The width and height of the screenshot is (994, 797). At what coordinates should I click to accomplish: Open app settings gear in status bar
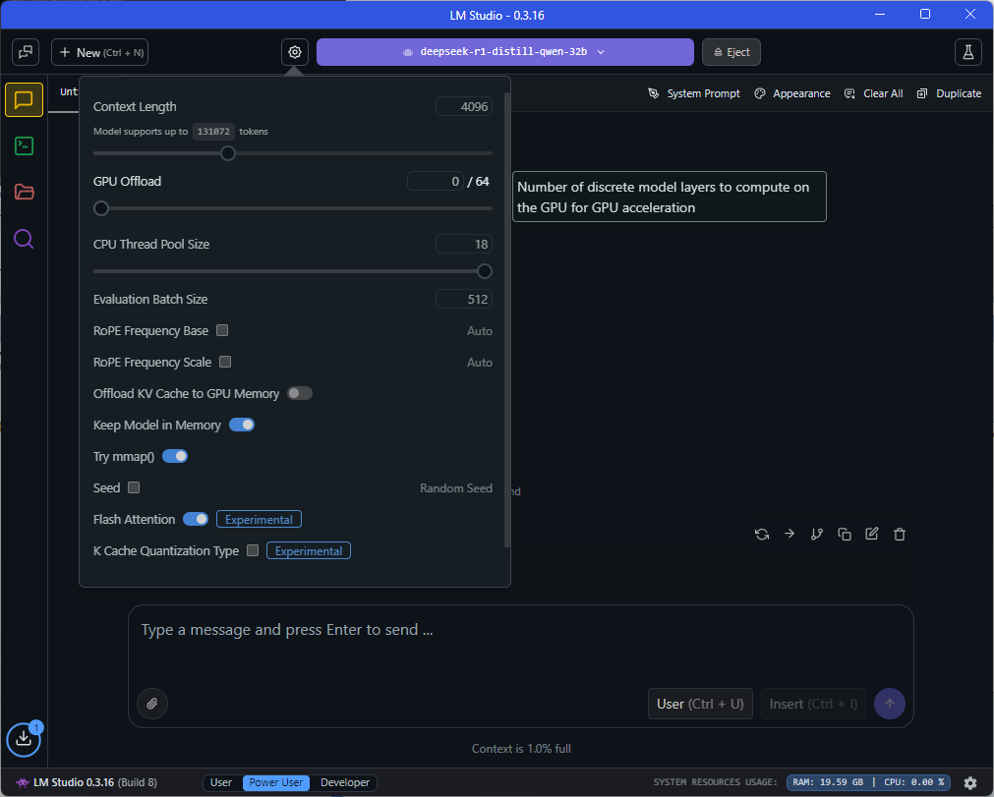point(969,782)
